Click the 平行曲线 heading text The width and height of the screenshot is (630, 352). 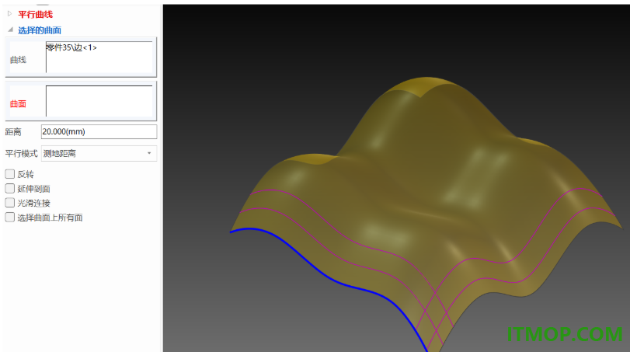(x=36, y=15)
